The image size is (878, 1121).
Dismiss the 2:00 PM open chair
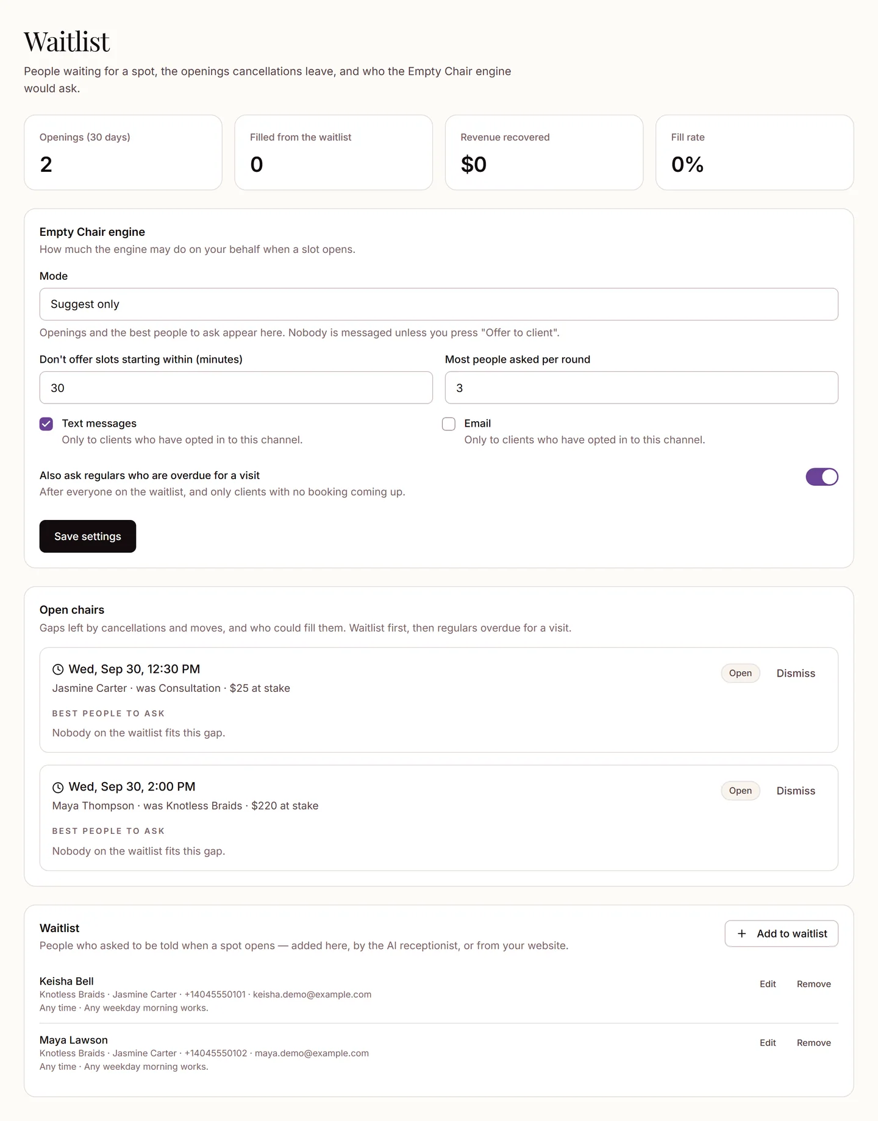pos(796,791)
